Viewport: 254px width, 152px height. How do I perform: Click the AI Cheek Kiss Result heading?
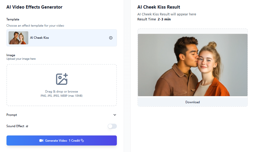pyautogui.click(x=158, y=7)
